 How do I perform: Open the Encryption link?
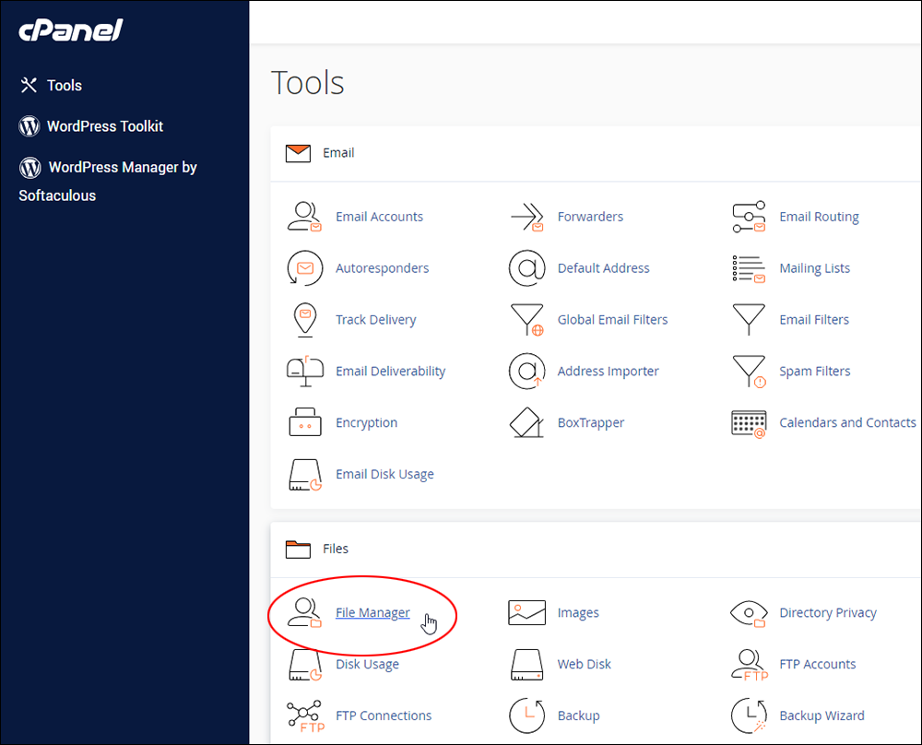(366, 423)
